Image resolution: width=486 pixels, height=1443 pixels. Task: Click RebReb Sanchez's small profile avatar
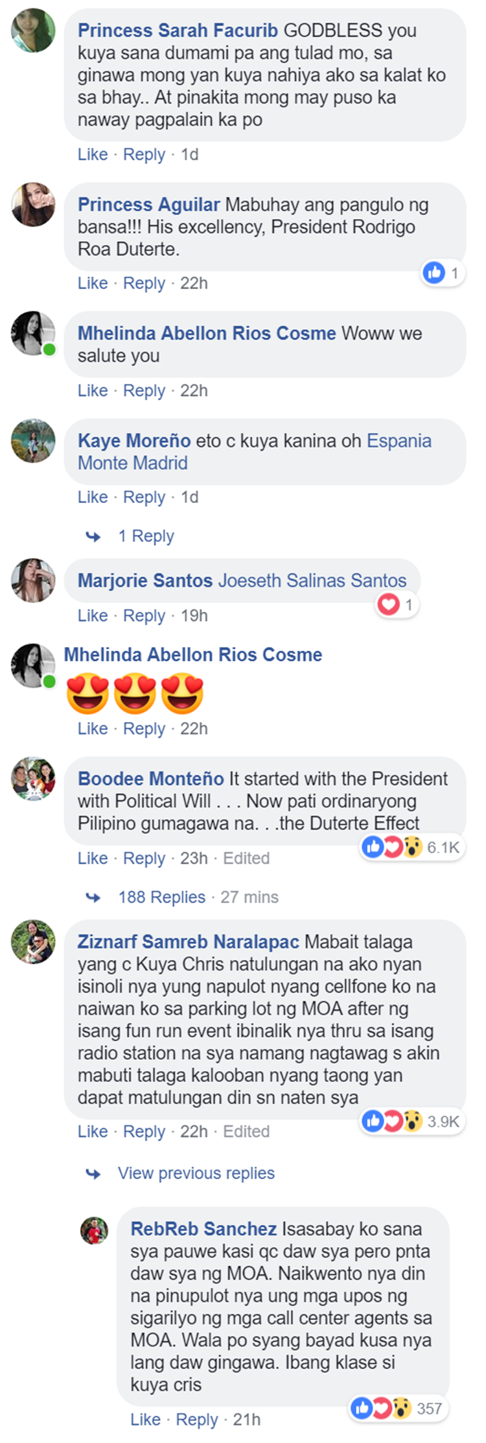click(x=94, y=1230)
